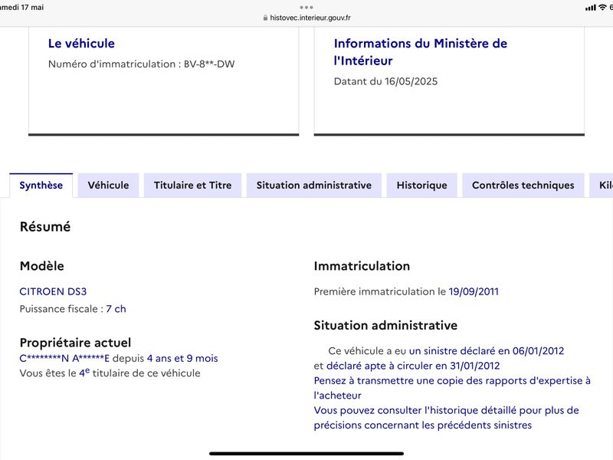
Task: Click owner name 'C********N A******E'
Action: pos(64,358)
